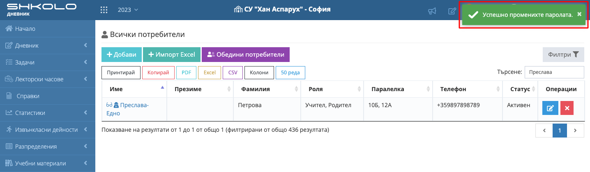Expand the Учебни материали submenu arrow
Screen dimensions: 590x172
click(x=85, y=163)
